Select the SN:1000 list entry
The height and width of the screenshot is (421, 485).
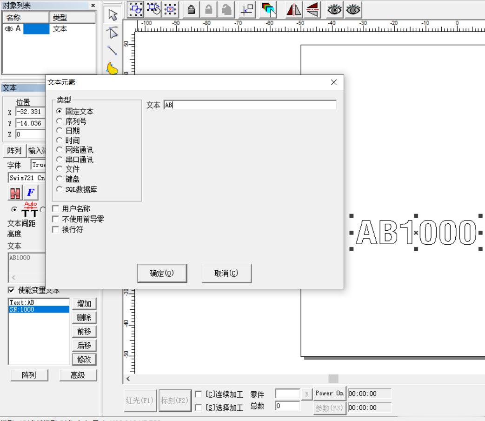pyautogui.click(x=39, y=309)
